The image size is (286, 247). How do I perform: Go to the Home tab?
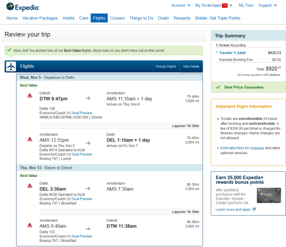pyautogui.click(x=12, y=18)
